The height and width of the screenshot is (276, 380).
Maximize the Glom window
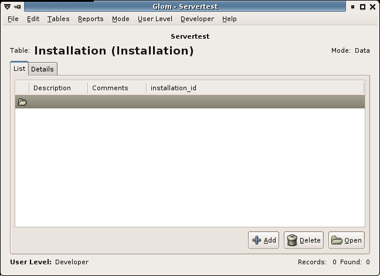coord(362,7)
